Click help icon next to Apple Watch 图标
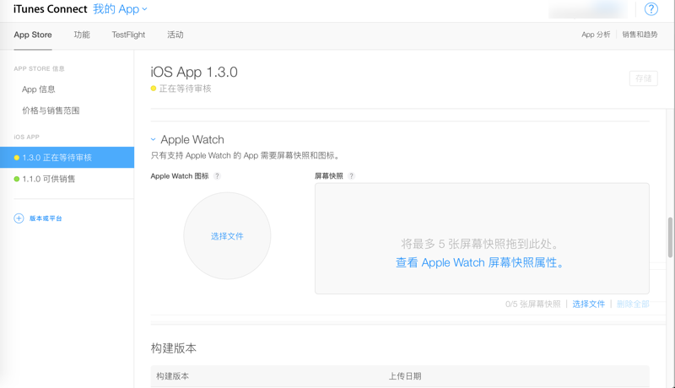This screenshot has height=388, width=675. (x=217, y=176)
